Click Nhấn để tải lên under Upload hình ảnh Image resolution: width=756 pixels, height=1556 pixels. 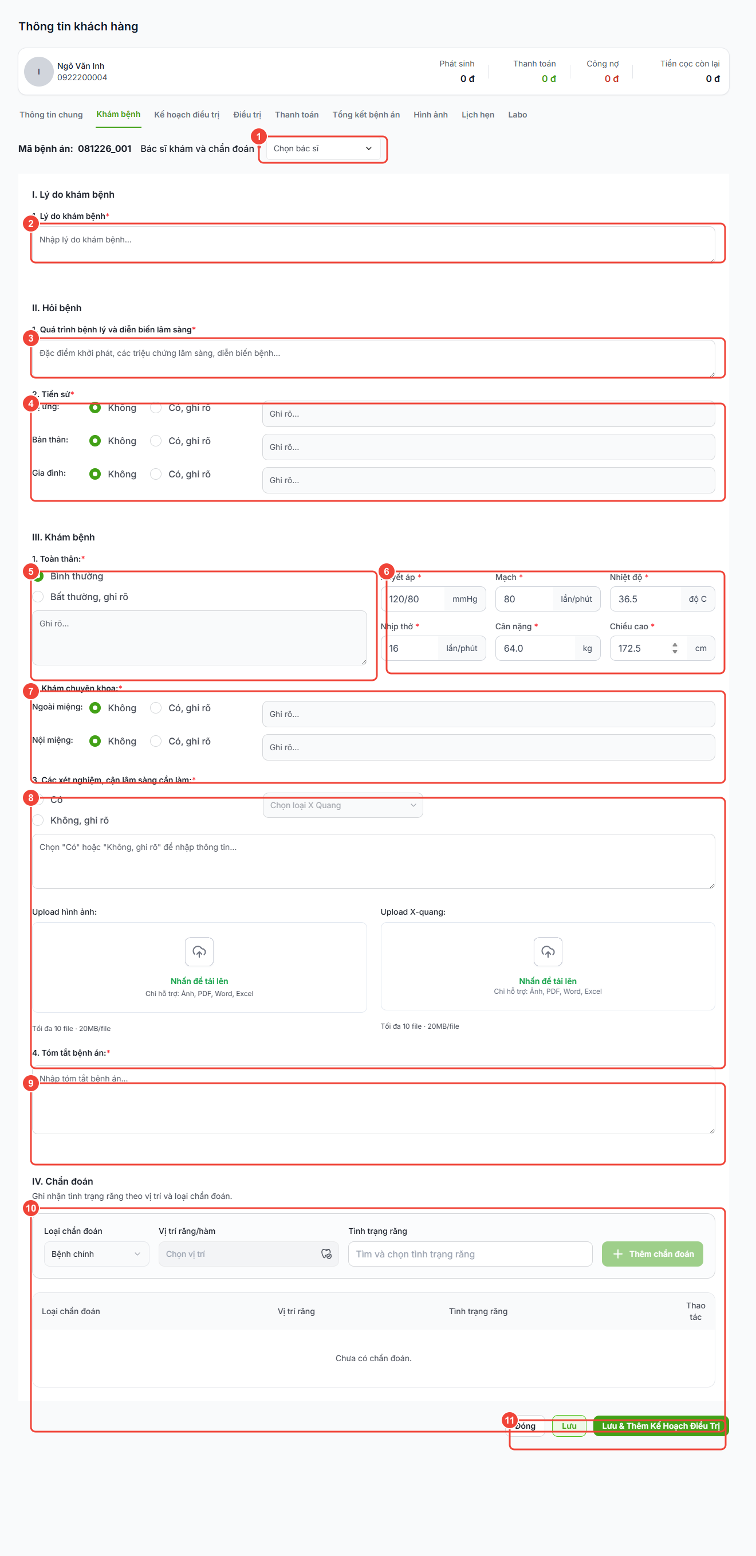199,981
